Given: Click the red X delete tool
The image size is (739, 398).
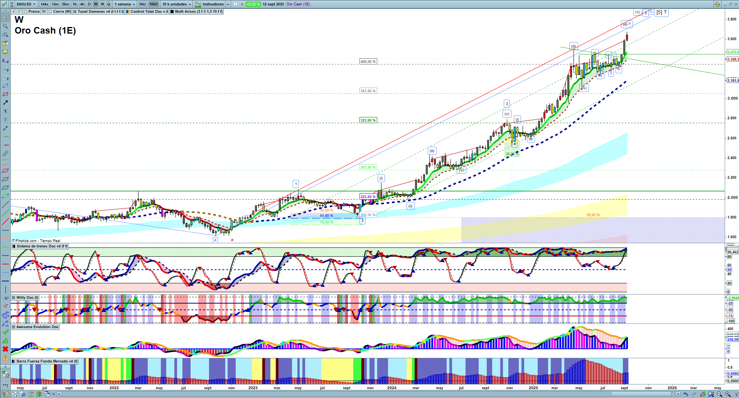Looking at the screenshot, I should 5,349.
